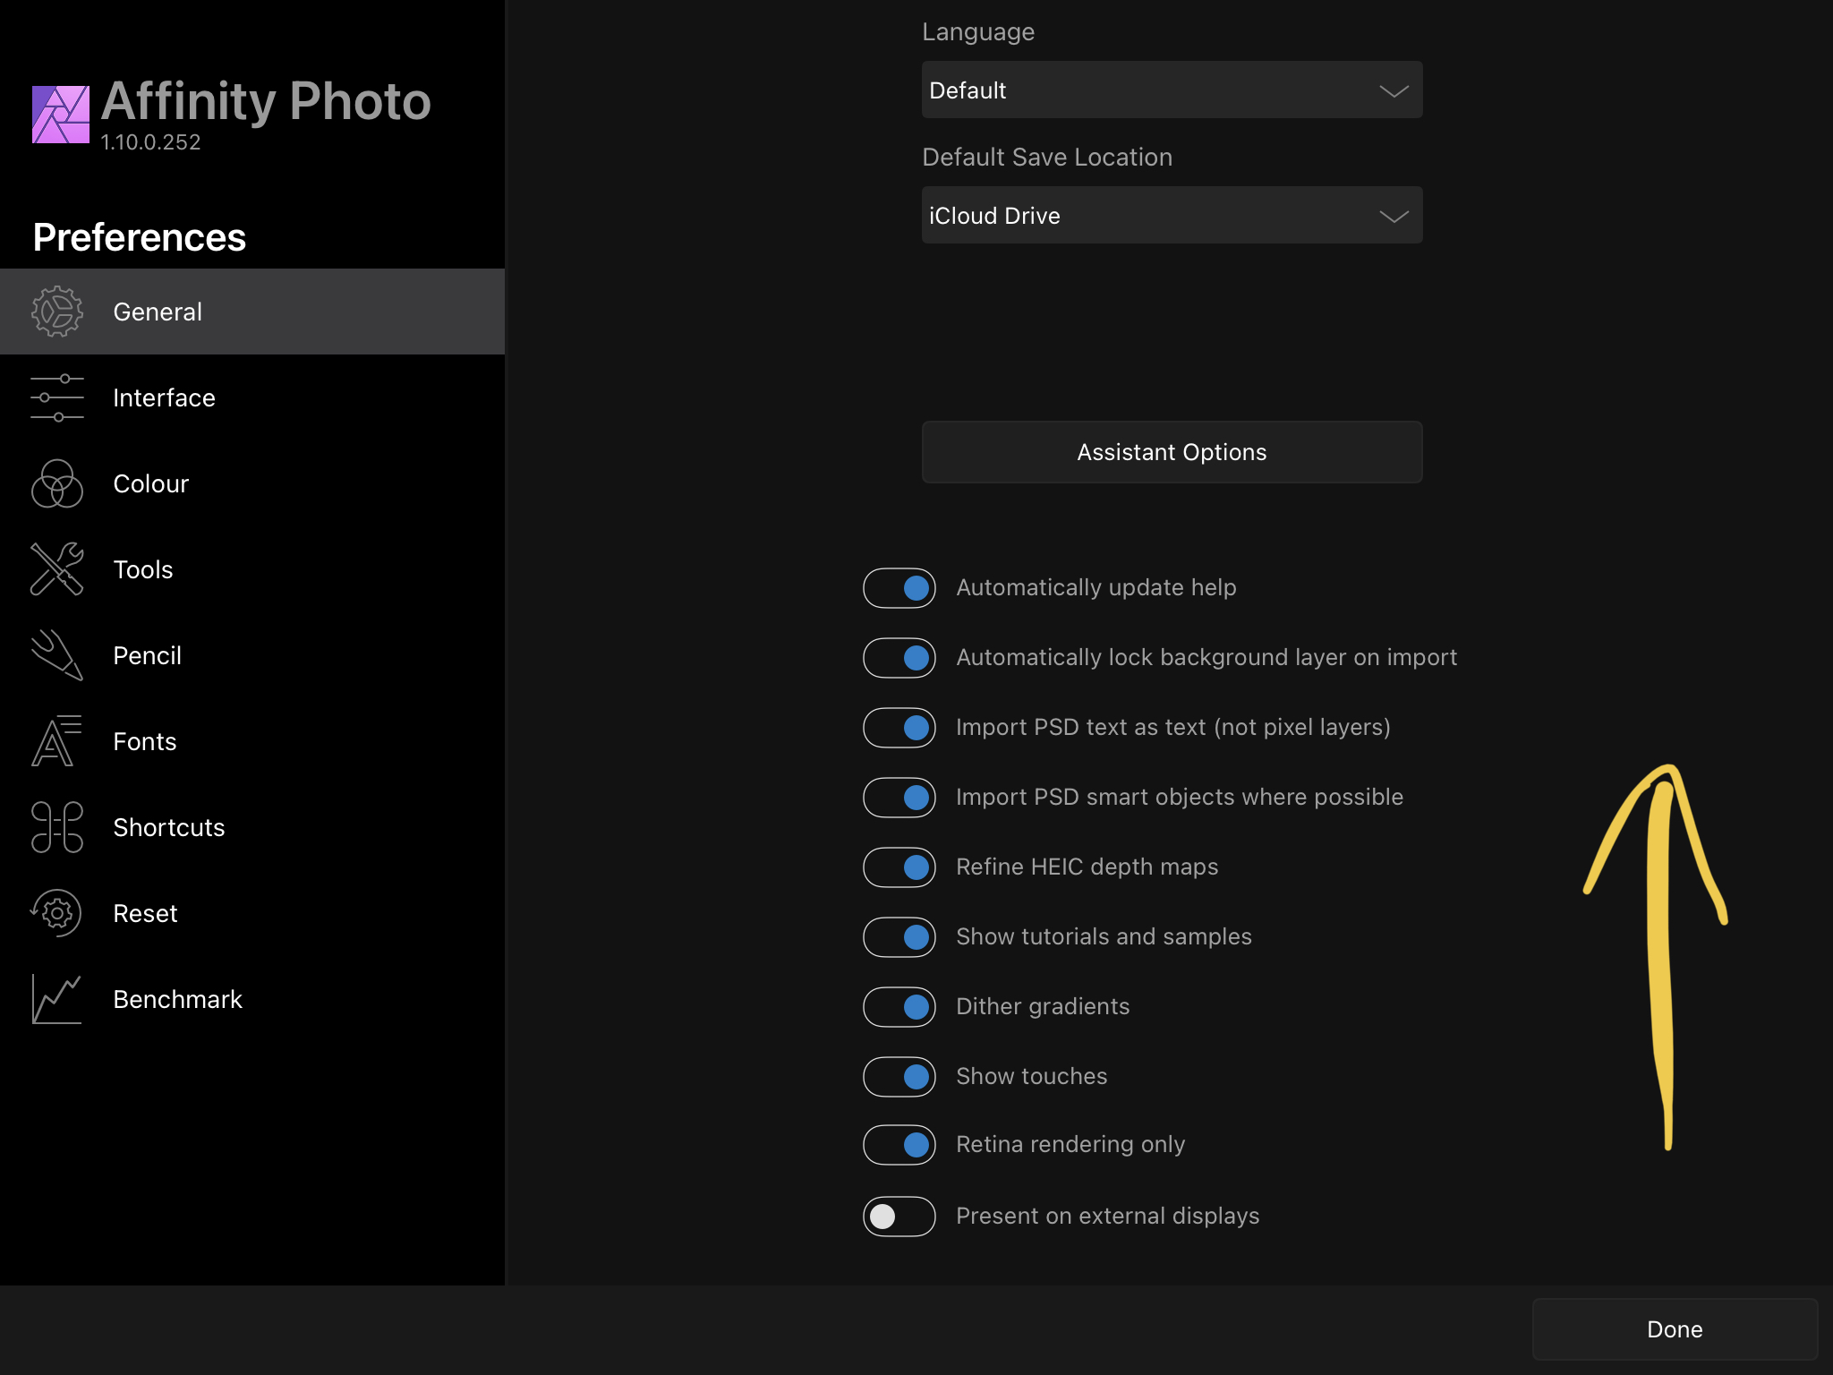The height and width of the screenshot is (1375, 1833).
Task: Click the Affinity Photo logo
Action: tap(61, 115)
